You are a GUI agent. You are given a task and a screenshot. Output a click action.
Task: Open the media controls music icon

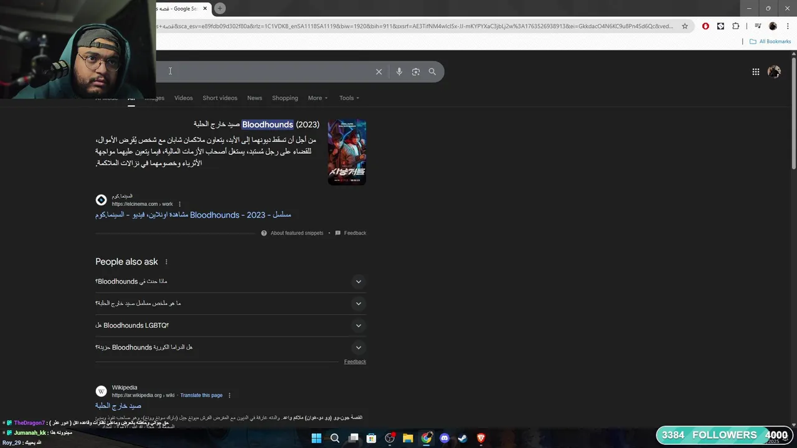pyautogui.click(x=758, y=26)
